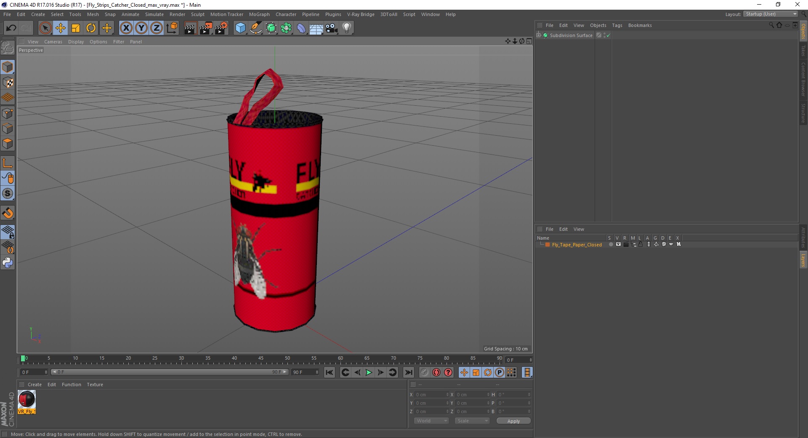Select the Move tool in top toolbar
This screenshot has height=438, width=808.
61,28
